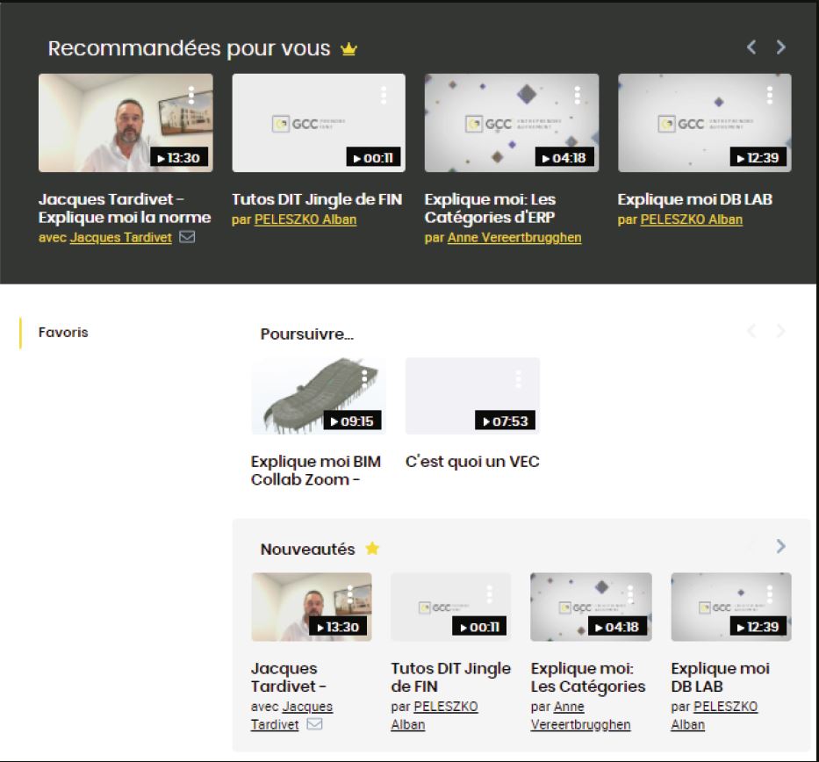This screenshot has width=819, height=762.
Task: Go to previous recommended videos with left chevron
Action: click(751, 47)
